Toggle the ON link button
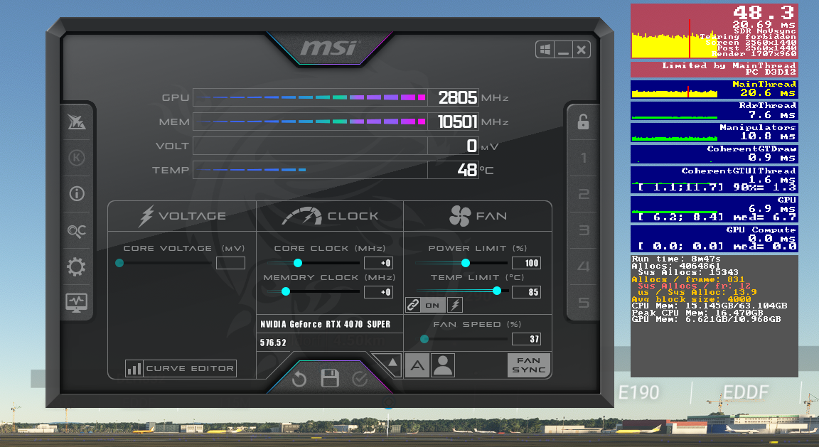The image size is (819, 447). [432, 305]
